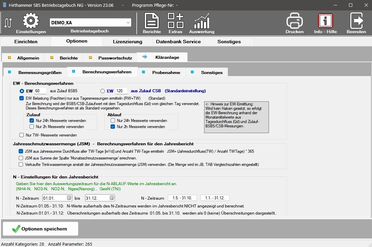Viewport: 372px width, 247px height.
Task: Open the Auswertung chart icon
Action: coord(201,21)
